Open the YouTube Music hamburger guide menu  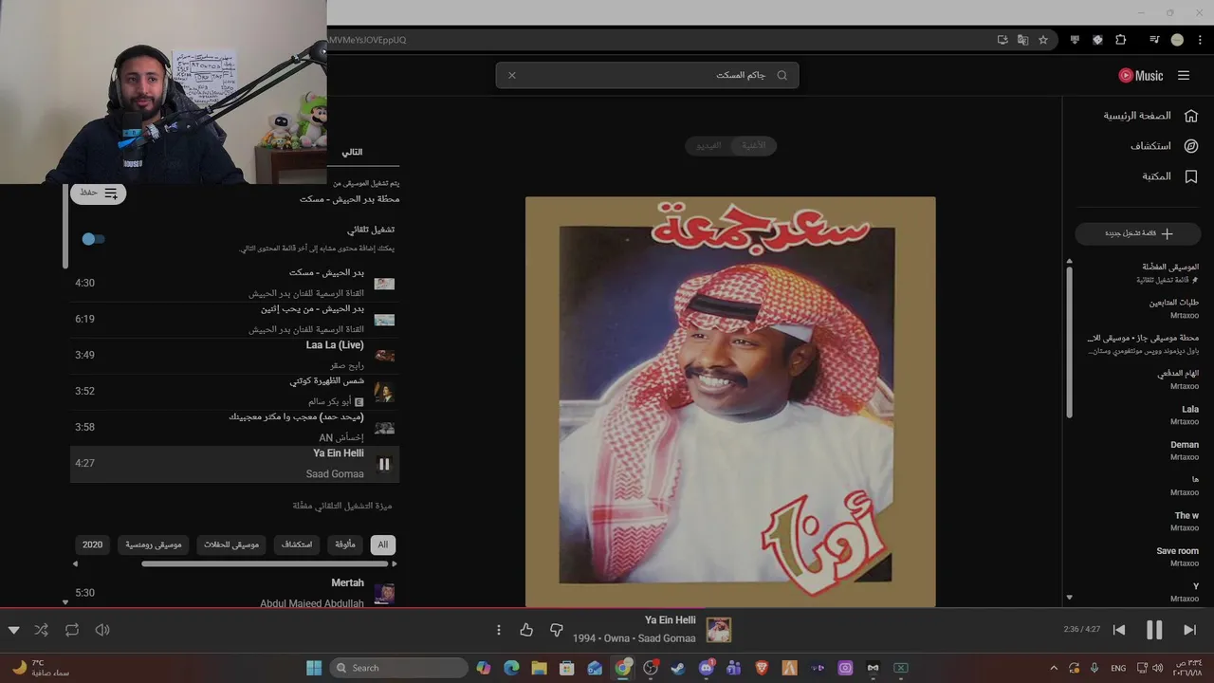click(x=1184, y=75)
